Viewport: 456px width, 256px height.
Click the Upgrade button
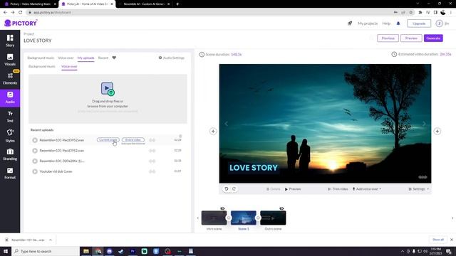pyautogui.click(x=419, y=23)
